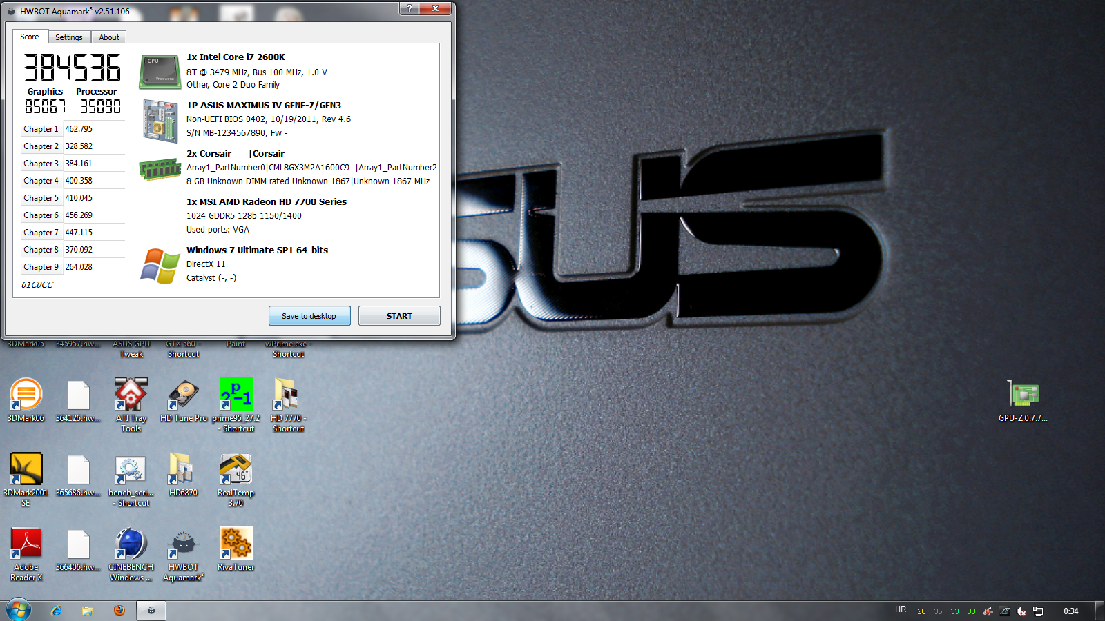The width and height of the screenshot is (1105, 621).
Task: Open the GPU-Z.0.7.7 desktop icon
Action: click(1023, 400)
